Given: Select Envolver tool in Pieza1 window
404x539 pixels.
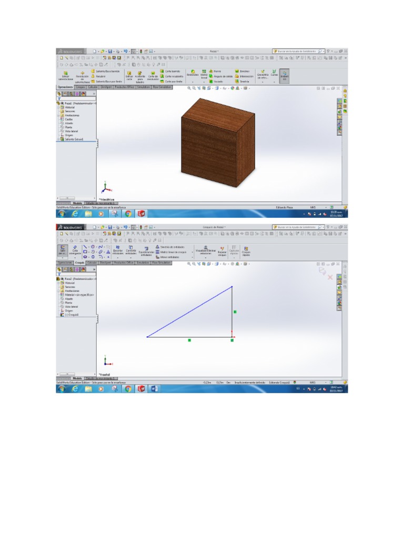Looking at the screenshot, I should tap(242, 71).
